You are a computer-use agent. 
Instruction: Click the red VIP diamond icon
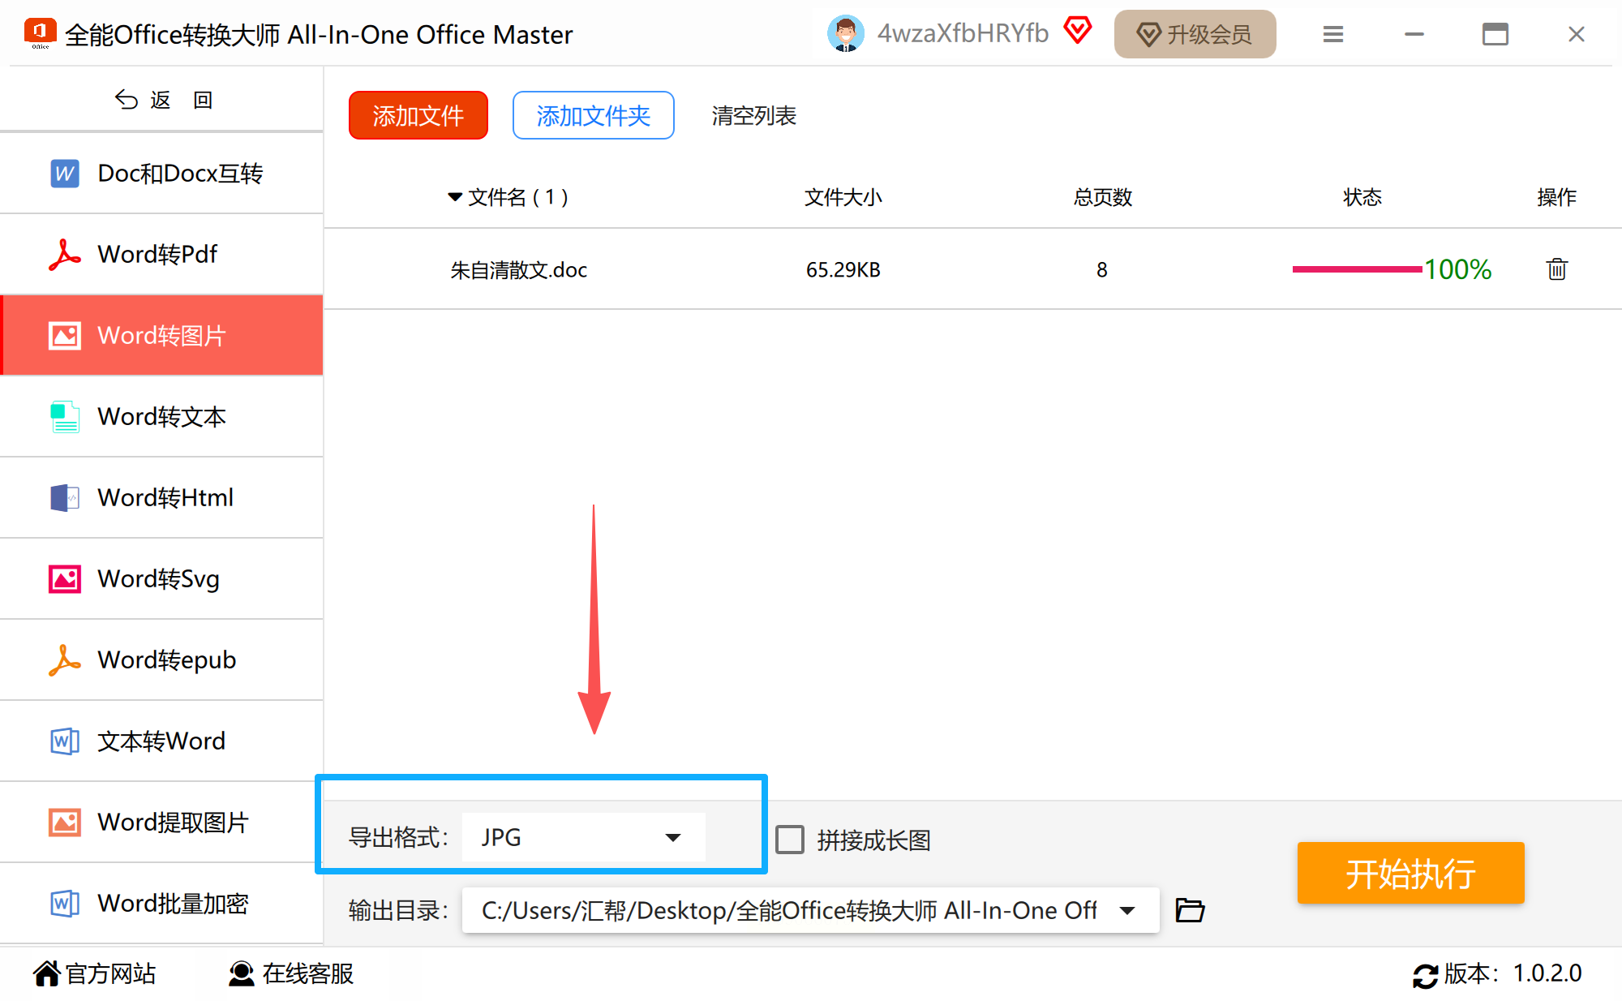click(x=1077, y=32)
